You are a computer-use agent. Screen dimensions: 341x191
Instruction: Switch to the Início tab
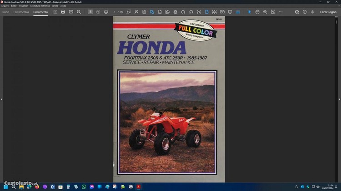click(x=6, y=12)
